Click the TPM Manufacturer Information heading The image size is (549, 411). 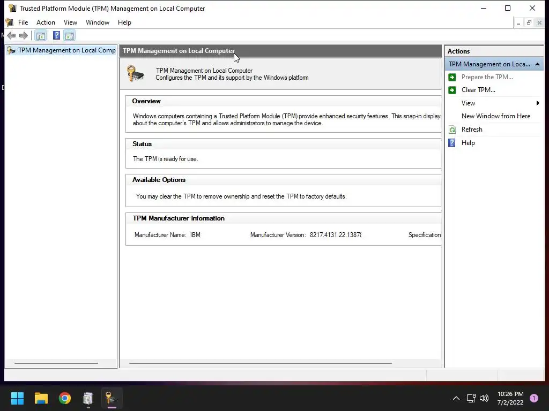(179, 218)
